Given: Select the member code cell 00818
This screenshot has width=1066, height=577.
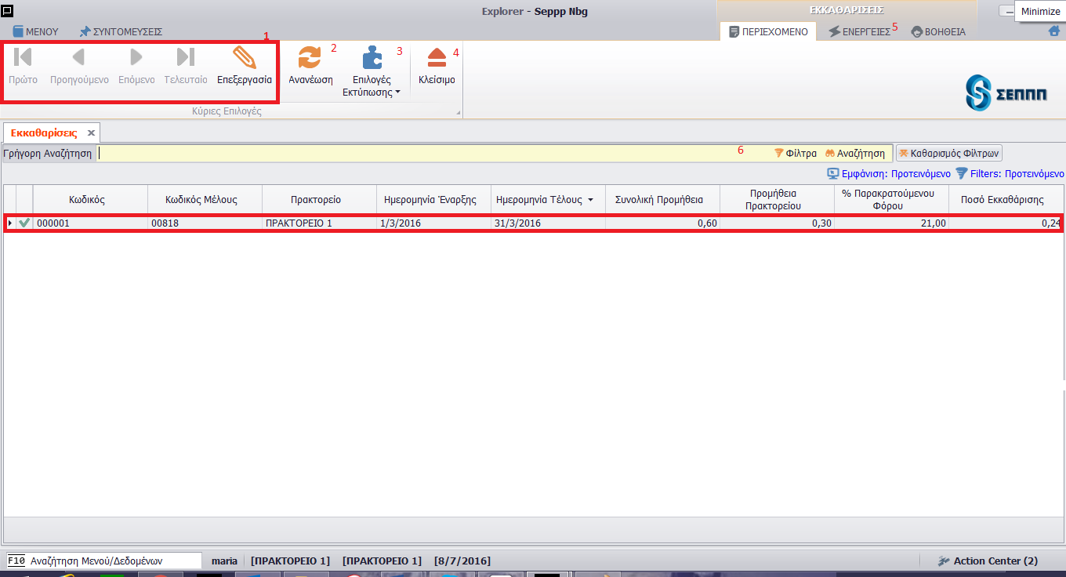Looking at the screenshot, I should pyautogui.click(x=205, y=223).
